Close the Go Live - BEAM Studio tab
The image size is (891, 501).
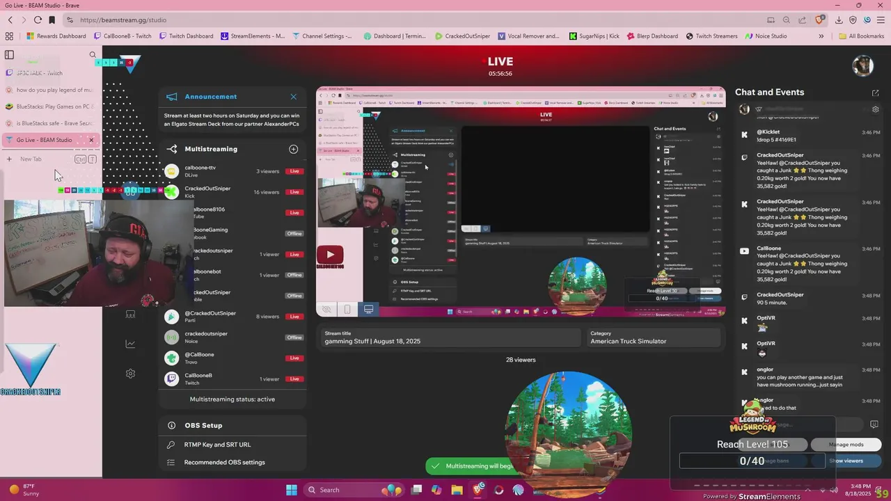[x=90, y=140]
